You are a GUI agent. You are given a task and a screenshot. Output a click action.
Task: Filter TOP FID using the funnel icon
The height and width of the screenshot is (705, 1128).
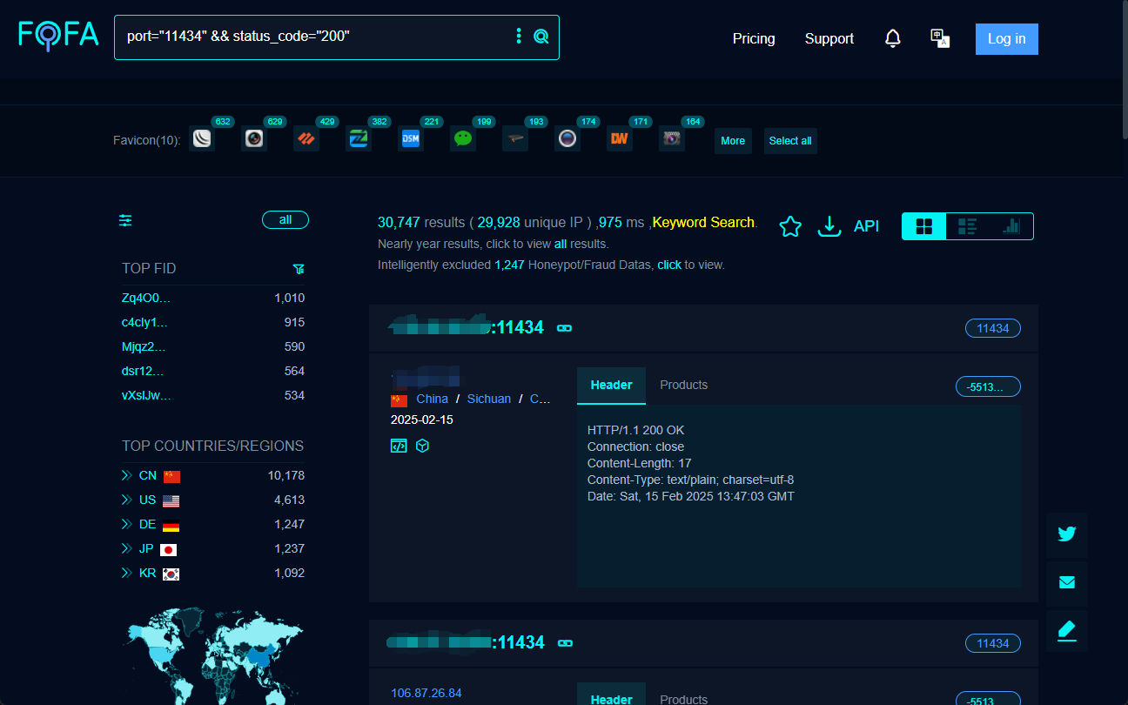point(299,269)
